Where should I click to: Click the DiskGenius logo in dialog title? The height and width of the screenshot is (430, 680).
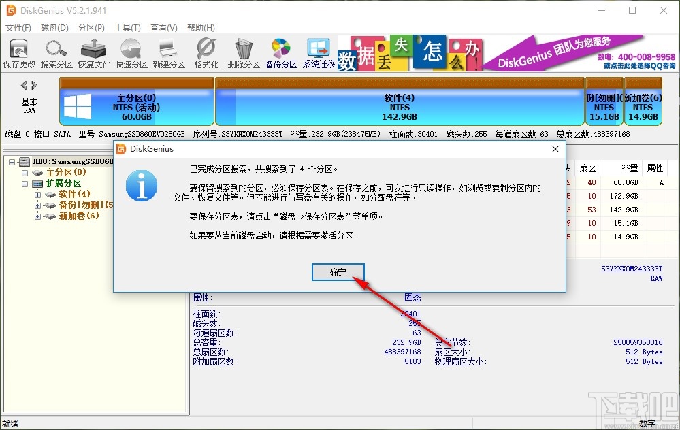tap(121, 149)
